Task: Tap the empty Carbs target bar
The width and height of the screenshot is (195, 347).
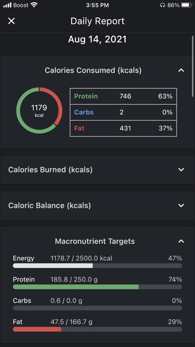Action: (97, 308)
